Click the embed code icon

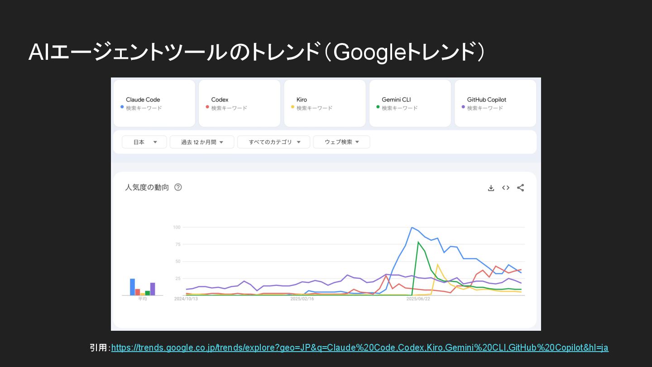click(x=506, y=188)
